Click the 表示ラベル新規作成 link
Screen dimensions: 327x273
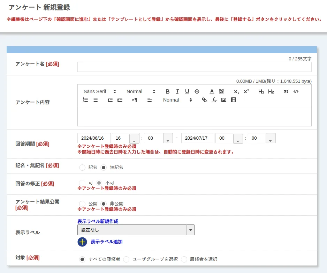click(98, 221)
